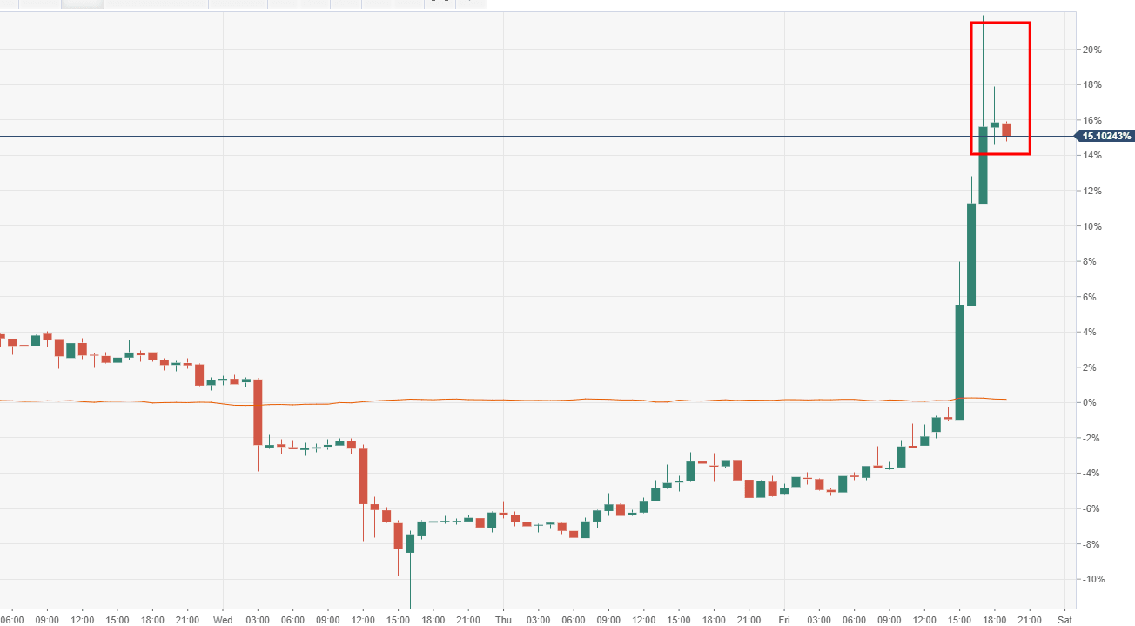This screenshot has width=1135, height=626.
Task: Select the red rectangle drawing annotation
Action: pyautogui.click(x=1030, y=87)
